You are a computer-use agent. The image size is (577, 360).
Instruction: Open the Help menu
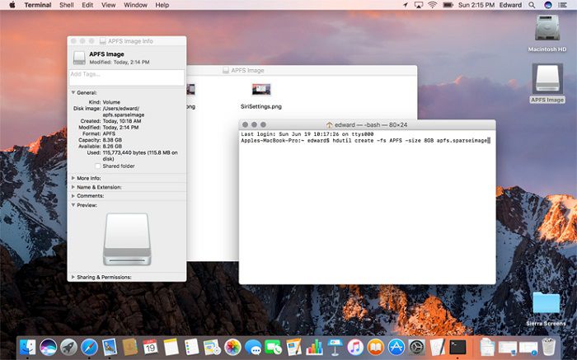(162, 5)
